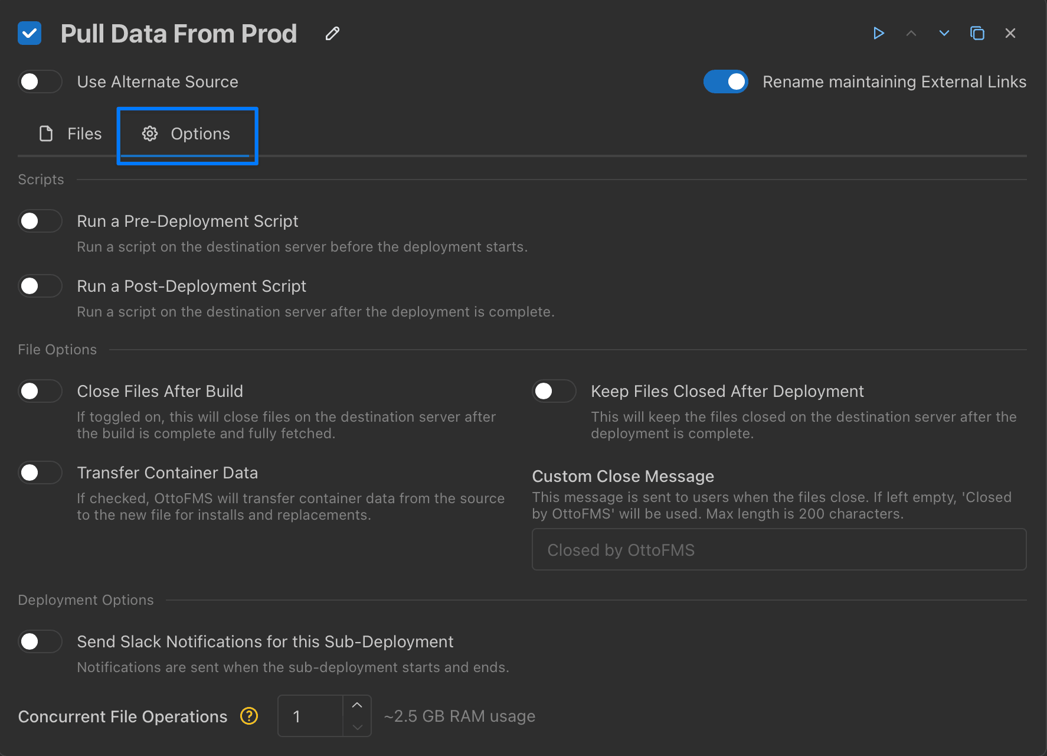Image resolution: width=1047 pixels, height=756 pixels.
Task: Enable Transfer Container Data switch
Action: click(40, 472)
